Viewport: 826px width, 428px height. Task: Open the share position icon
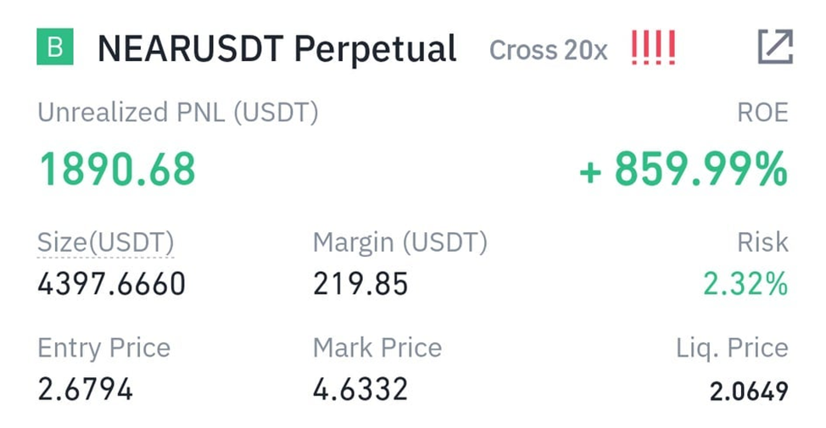click(775, 47)
